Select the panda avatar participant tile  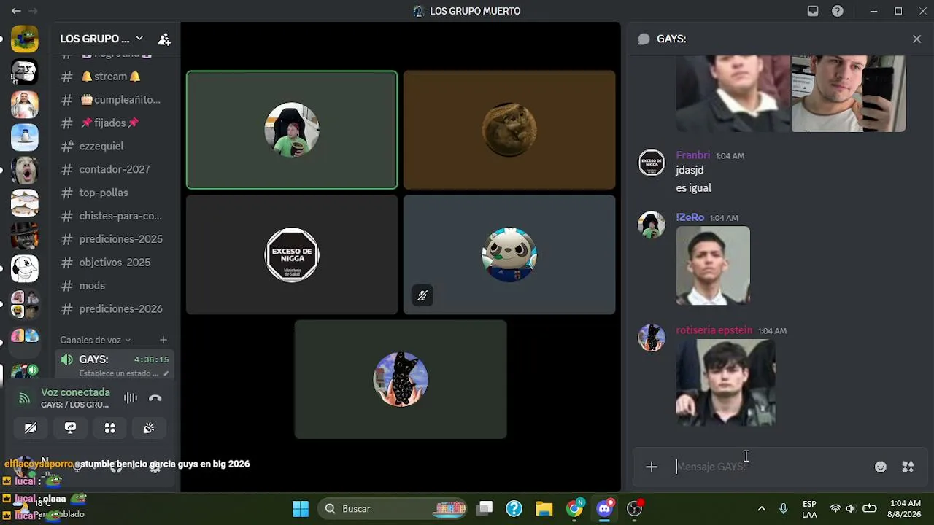pyautogui.click(x=509, y=254)
